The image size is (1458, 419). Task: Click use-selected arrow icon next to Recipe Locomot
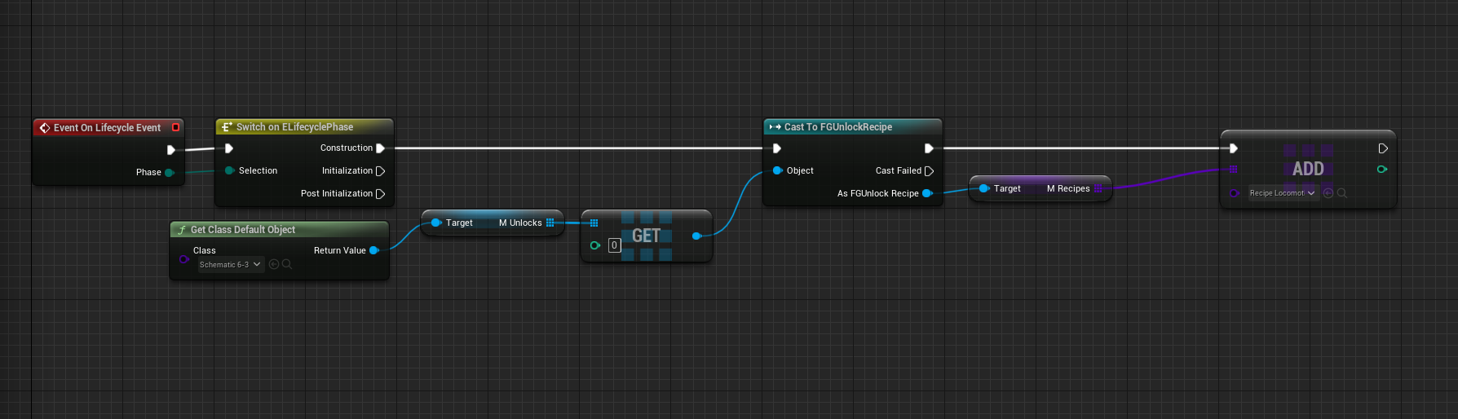[1328, 193]
